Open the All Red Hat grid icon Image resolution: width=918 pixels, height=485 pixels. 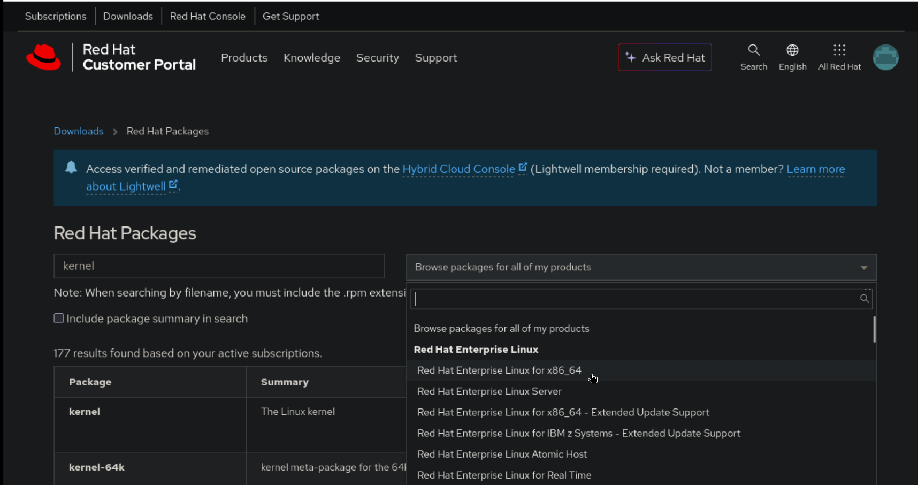click(839, 50)
